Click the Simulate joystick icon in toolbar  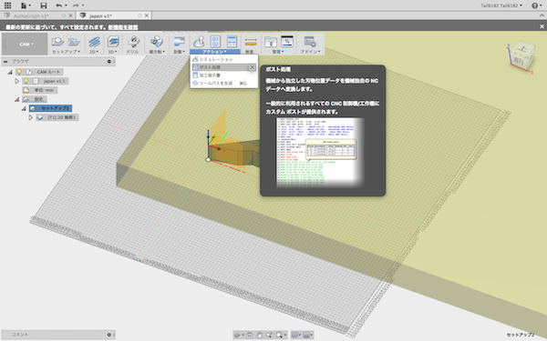(199, 42)
